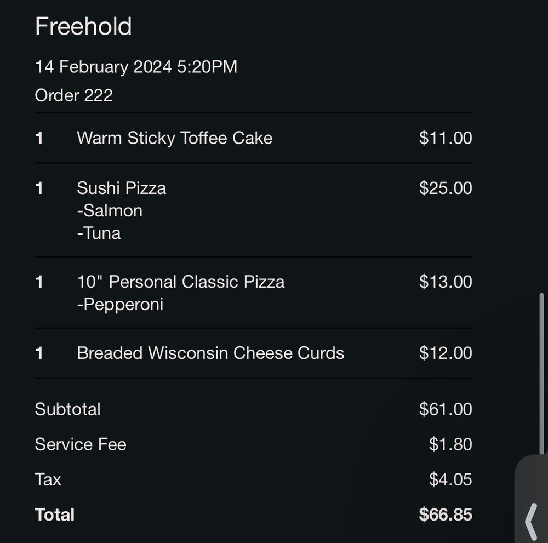The image size is (548, 543).
Task: Click the Subtotal label
Action: pos(67,409)
